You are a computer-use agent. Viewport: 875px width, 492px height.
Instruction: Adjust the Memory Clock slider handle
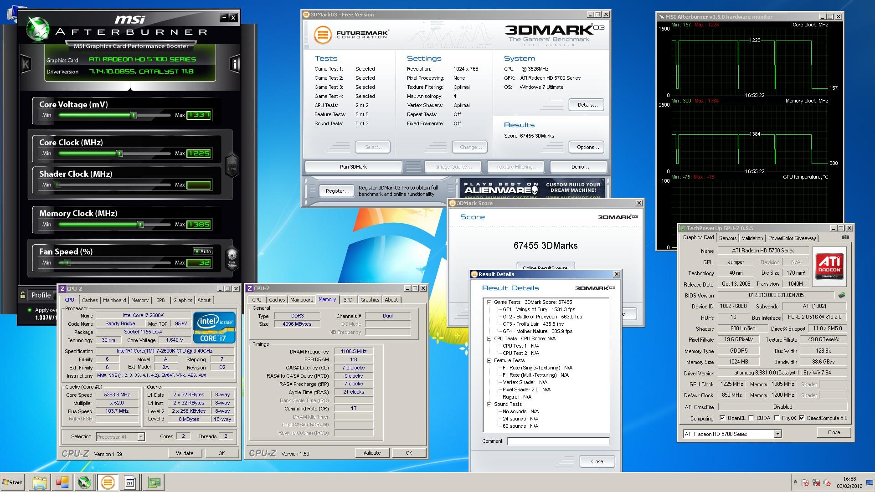tap(140, 225)
